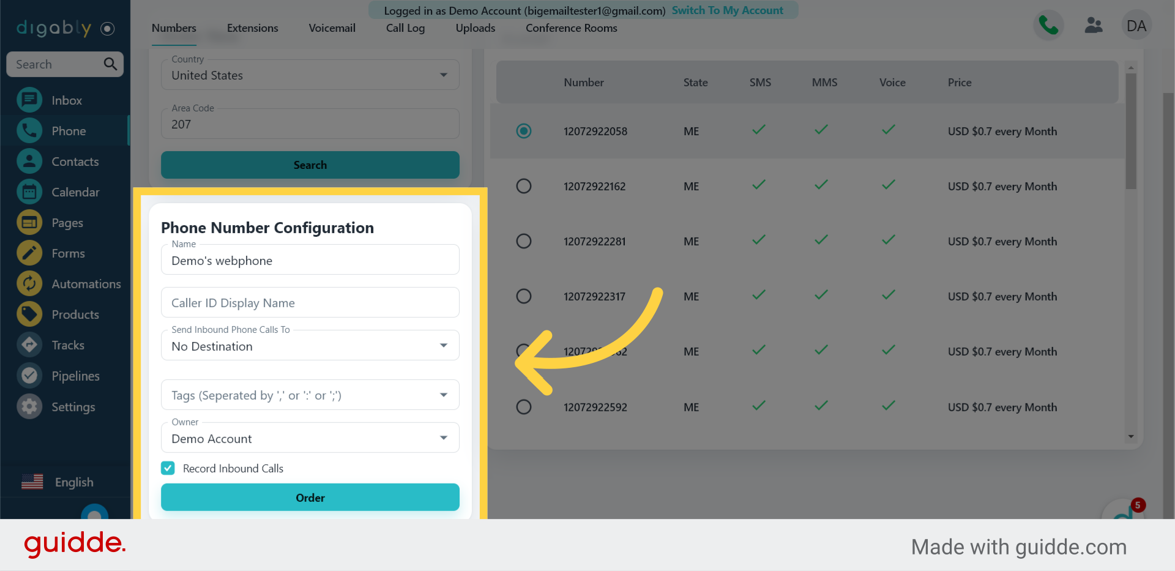Image resolution: width=1175 pixels, height=571 pixels.
Task: Click the green phone call icon
Action: (1048, 26)
